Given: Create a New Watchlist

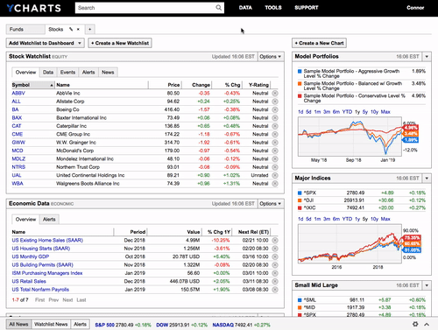Looking at the screenshot, I should (120, 43).
